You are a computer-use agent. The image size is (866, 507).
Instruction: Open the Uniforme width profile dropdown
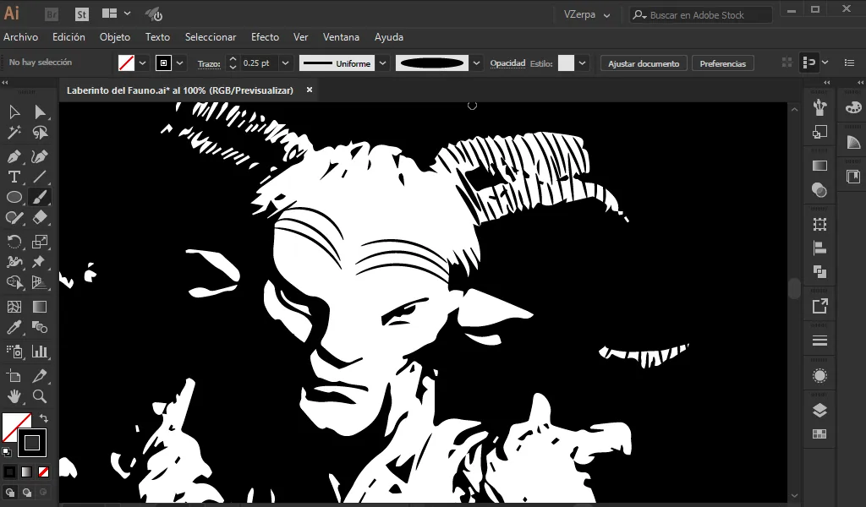click(383, 63)
